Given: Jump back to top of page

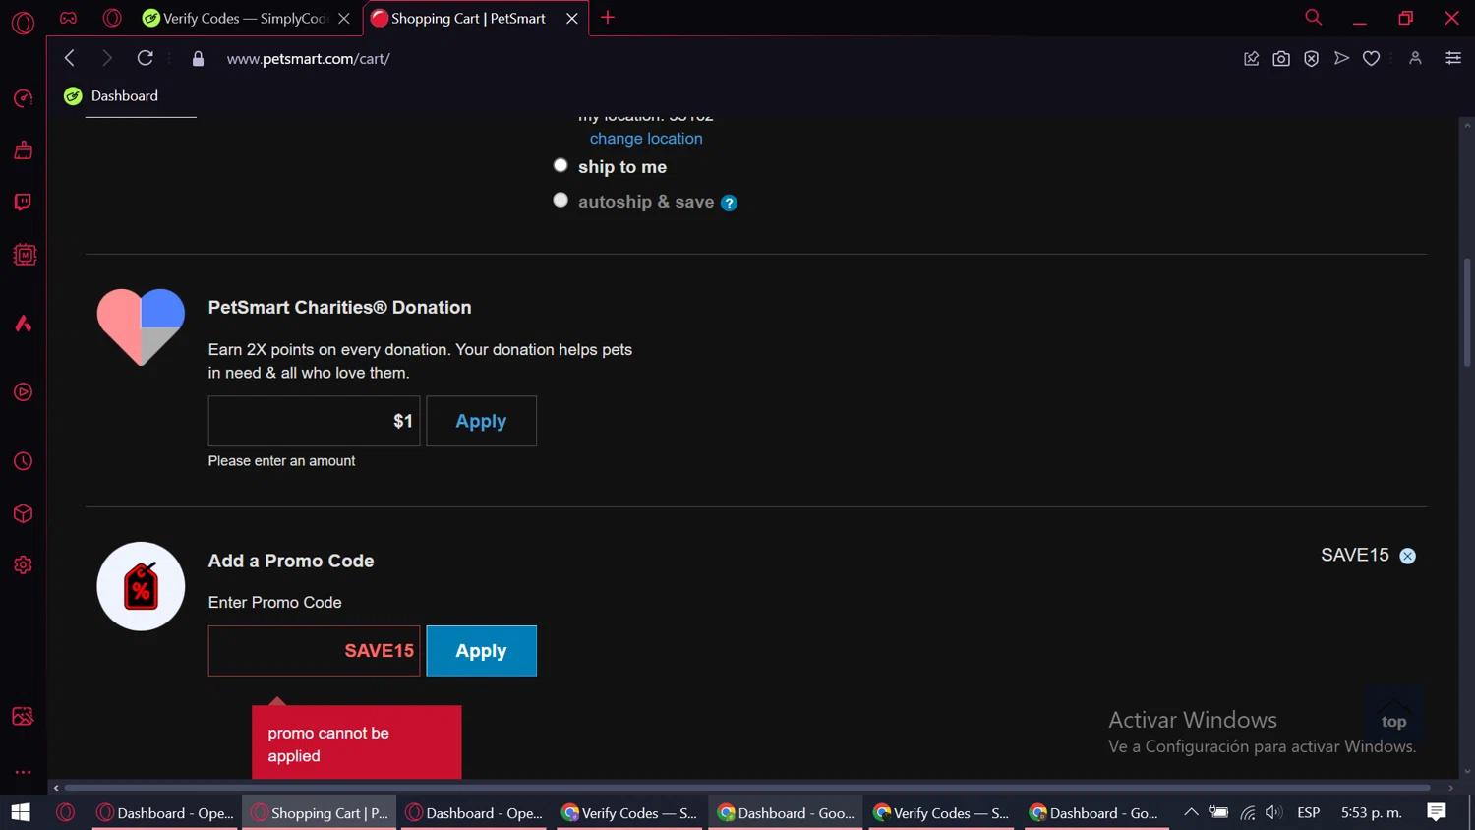Looking at the screenshot, I should click(x=1393, y=715).
